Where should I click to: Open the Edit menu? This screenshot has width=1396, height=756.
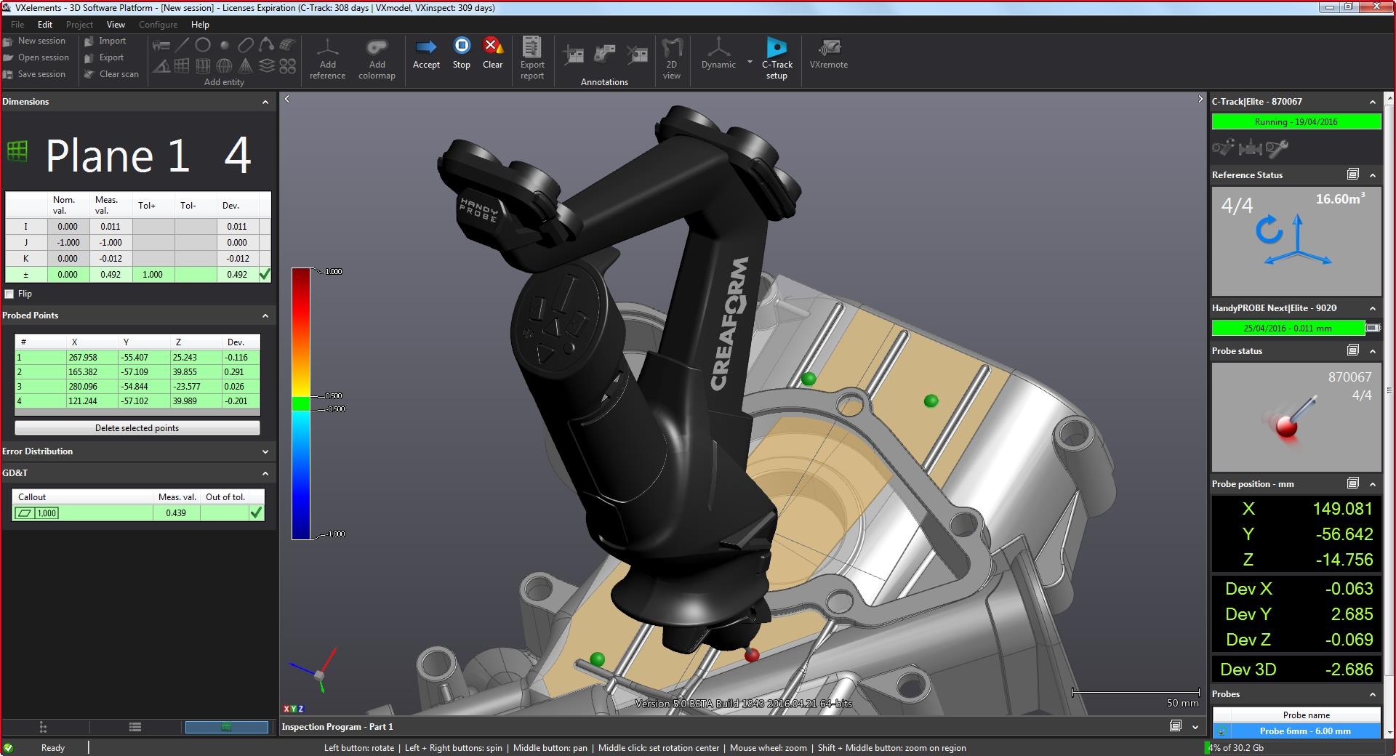click(45, 25)
